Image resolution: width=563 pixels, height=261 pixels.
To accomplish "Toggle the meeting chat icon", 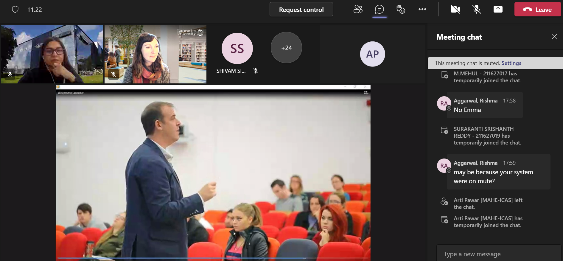I will [379, 10].
